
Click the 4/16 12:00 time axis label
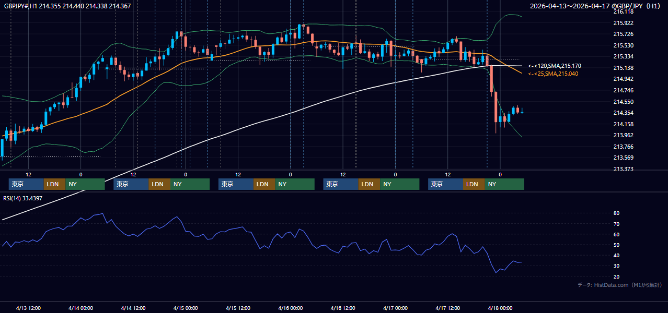point(343,308)
